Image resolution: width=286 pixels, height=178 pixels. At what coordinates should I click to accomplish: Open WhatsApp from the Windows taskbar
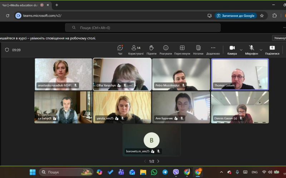pos(154,172)
